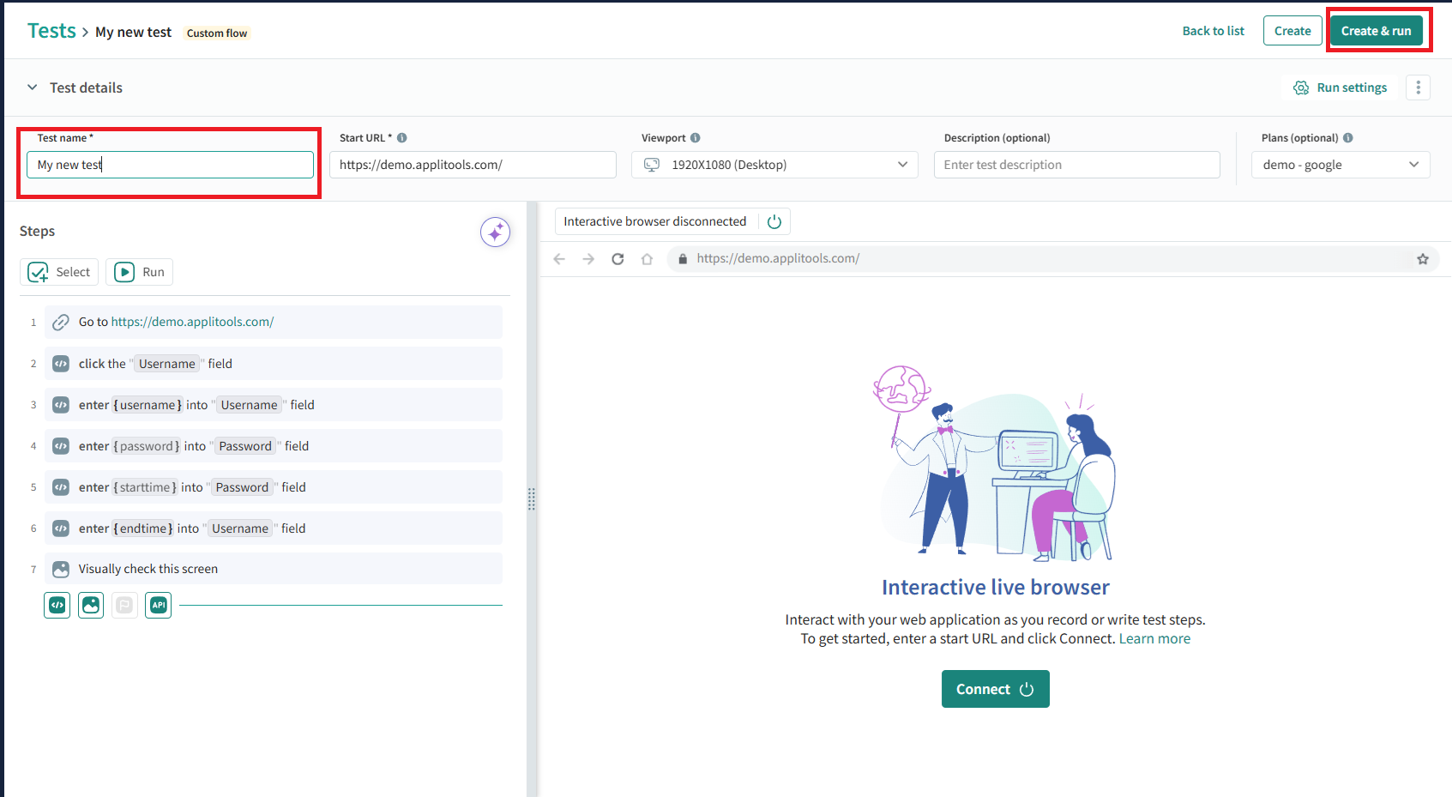This screenshot has width=1452, height=797.
Task: Click the browser reload icon
Action: pyautogui.click(x=618, y=259)
